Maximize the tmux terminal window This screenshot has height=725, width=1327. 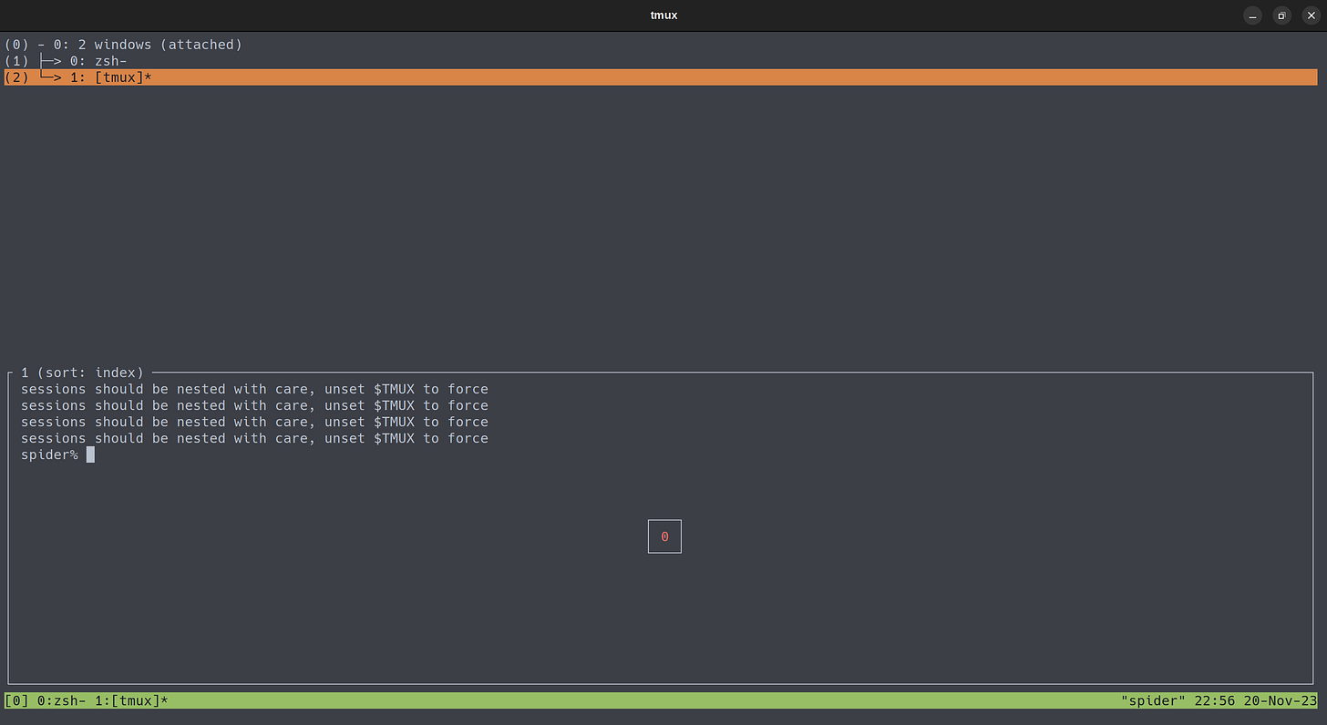click(x=1282, y=15)
